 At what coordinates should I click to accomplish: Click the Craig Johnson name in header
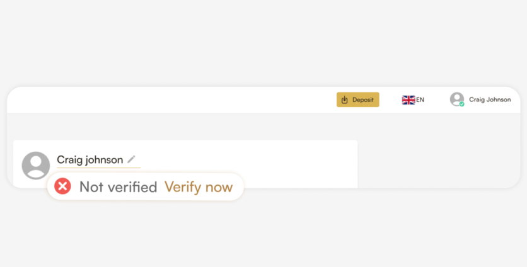click(490, 99)
